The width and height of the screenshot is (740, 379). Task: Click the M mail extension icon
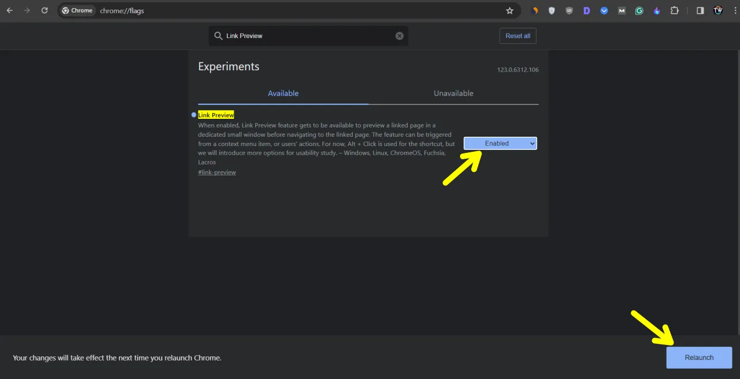point(621,10)
